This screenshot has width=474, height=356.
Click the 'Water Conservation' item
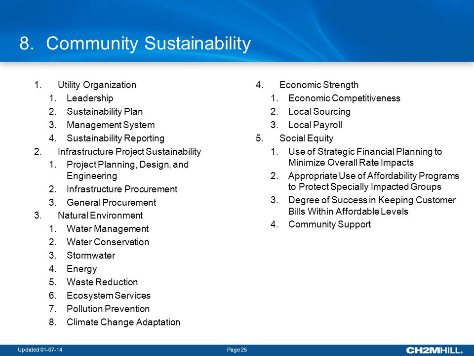(108, 242)
